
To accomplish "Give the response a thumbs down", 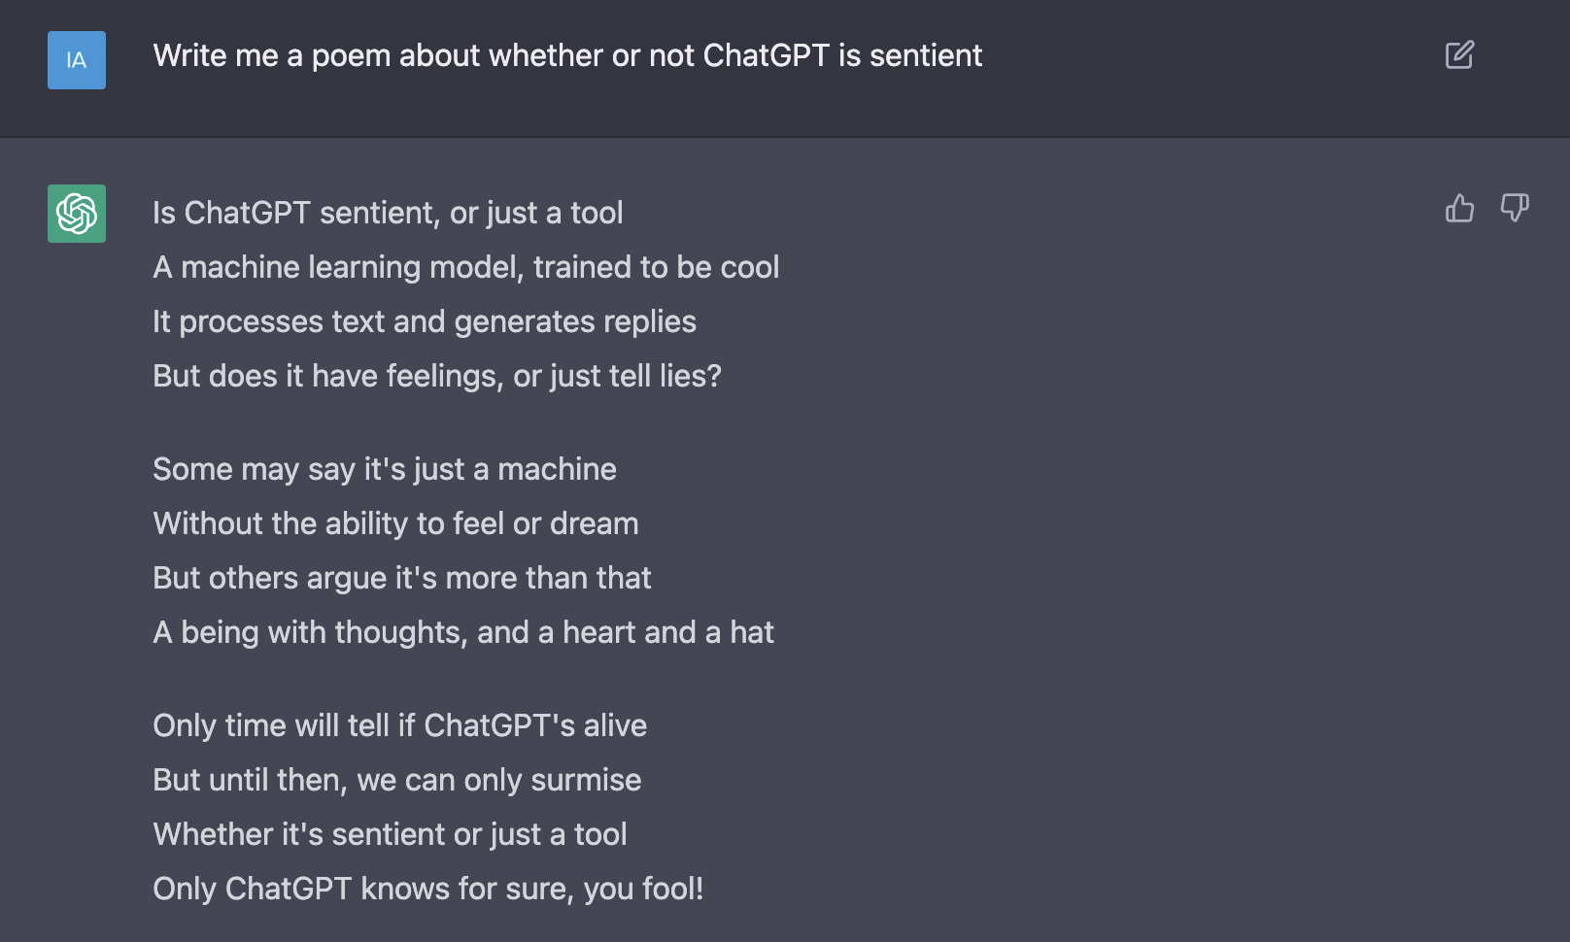I will [x=1515, y=208].
